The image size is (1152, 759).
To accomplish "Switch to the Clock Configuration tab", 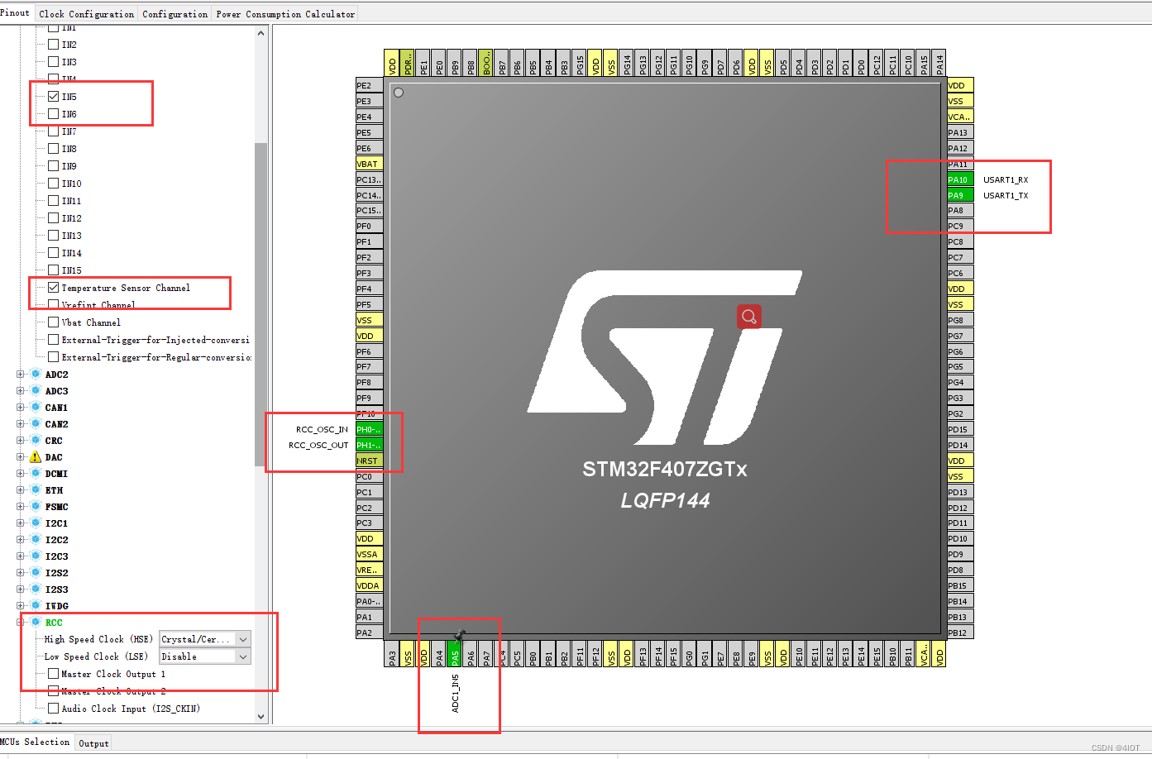I will click(85, 13).
